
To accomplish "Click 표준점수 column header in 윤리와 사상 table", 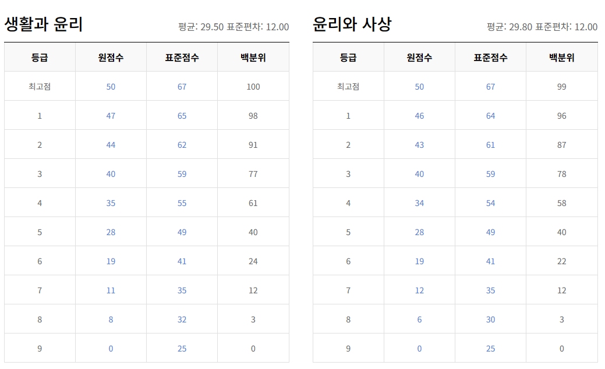I will point(490,58).
